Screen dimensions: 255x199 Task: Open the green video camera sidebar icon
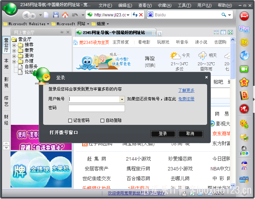pos(244,69)
